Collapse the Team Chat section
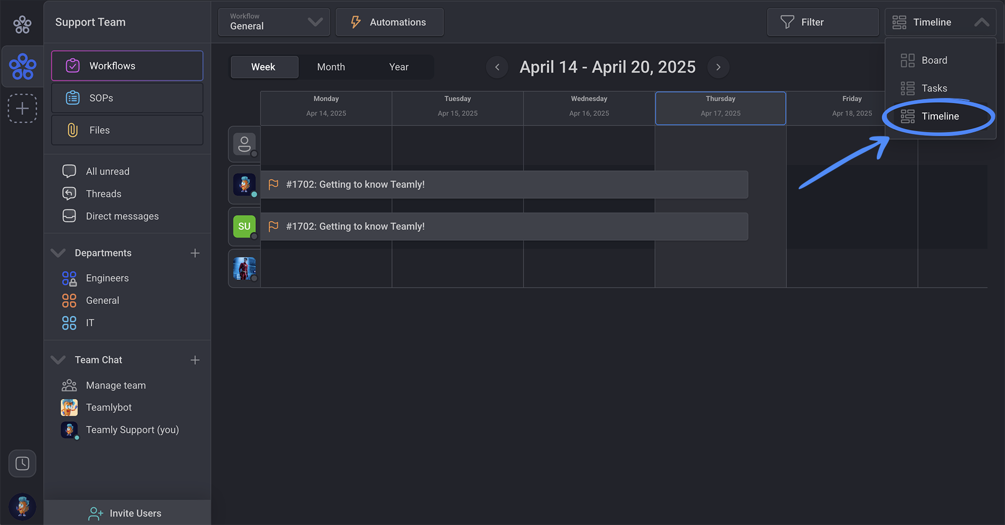Image resolution: width=1005 pixels, height=525 pixels. (58, 360)
